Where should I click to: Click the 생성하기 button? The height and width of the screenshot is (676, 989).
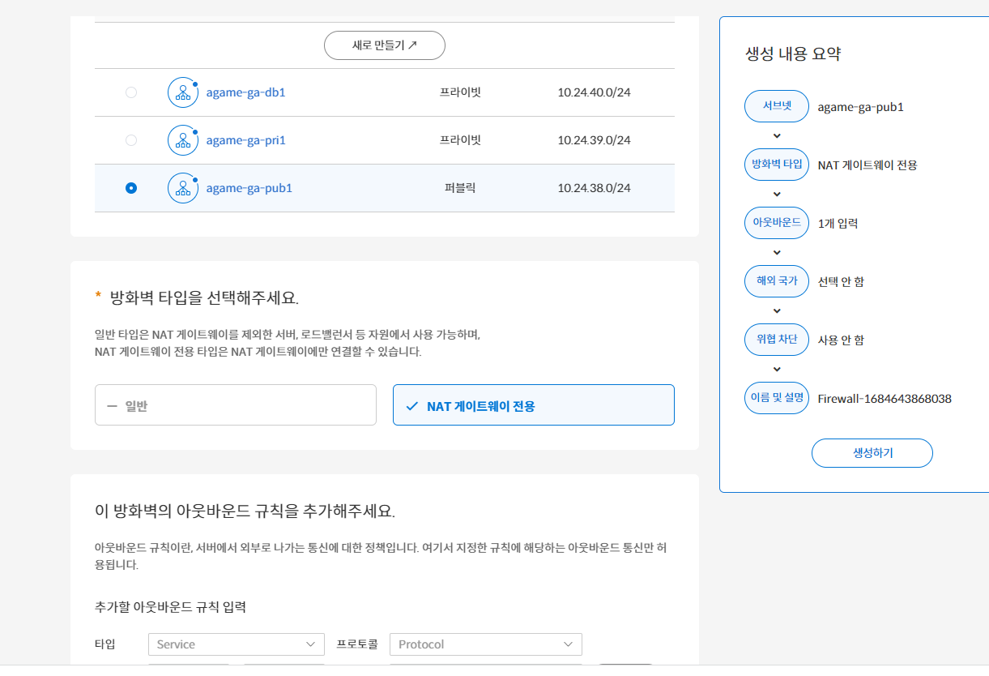tap(872, 453)
